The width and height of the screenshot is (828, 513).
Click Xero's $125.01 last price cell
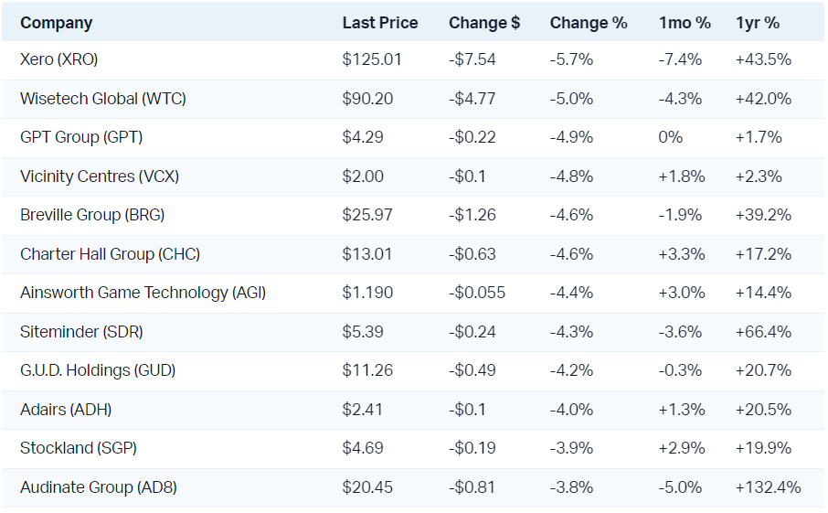click(x=372, y=59)
